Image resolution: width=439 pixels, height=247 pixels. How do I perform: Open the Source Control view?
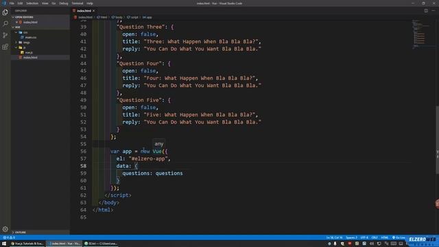[5, 35]
